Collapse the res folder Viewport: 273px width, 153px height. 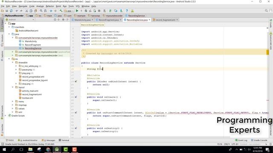[9, 59]
